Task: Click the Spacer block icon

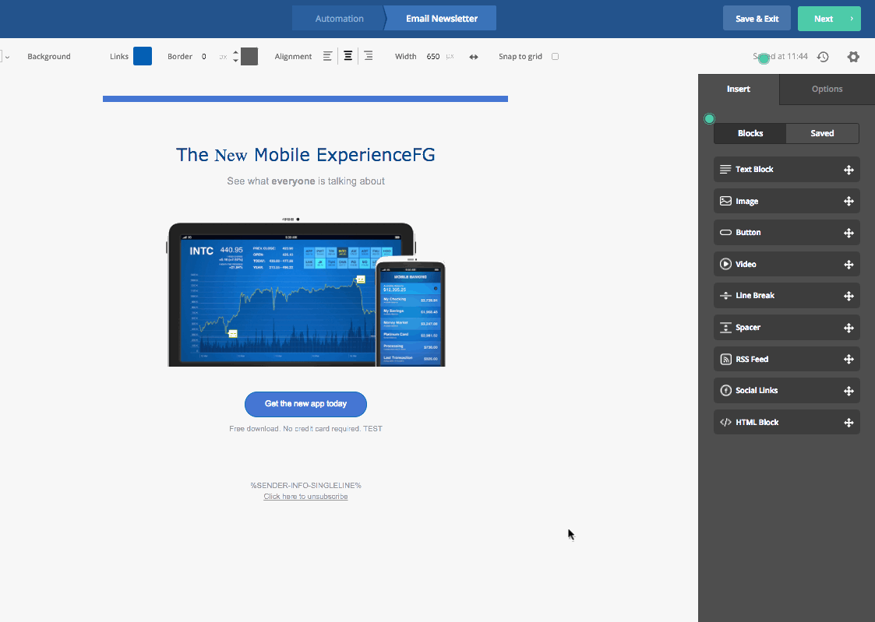Action: (725, 328)
